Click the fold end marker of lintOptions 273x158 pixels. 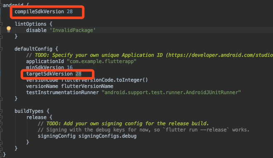(x=1, y=36)
